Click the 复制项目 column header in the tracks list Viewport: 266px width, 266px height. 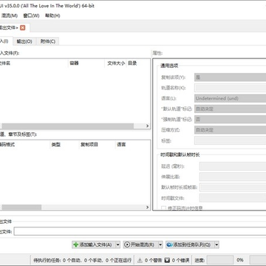(x=97, y=144)
